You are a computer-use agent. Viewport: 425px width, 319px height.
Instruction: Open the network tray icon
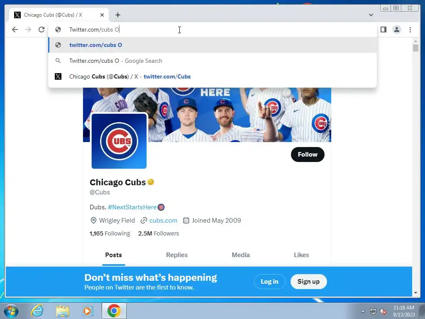click(x=373, y=311)
